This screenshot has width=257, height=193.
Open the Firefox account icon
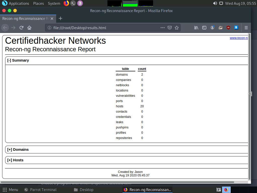point(212,28)
